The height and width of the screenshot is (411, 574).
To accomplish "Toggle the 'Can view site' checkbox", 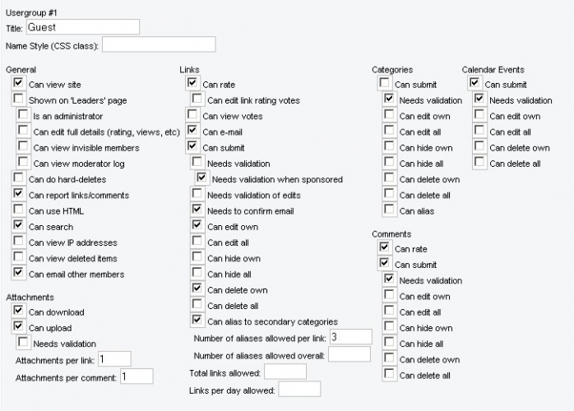I will [x=19, y=84].
